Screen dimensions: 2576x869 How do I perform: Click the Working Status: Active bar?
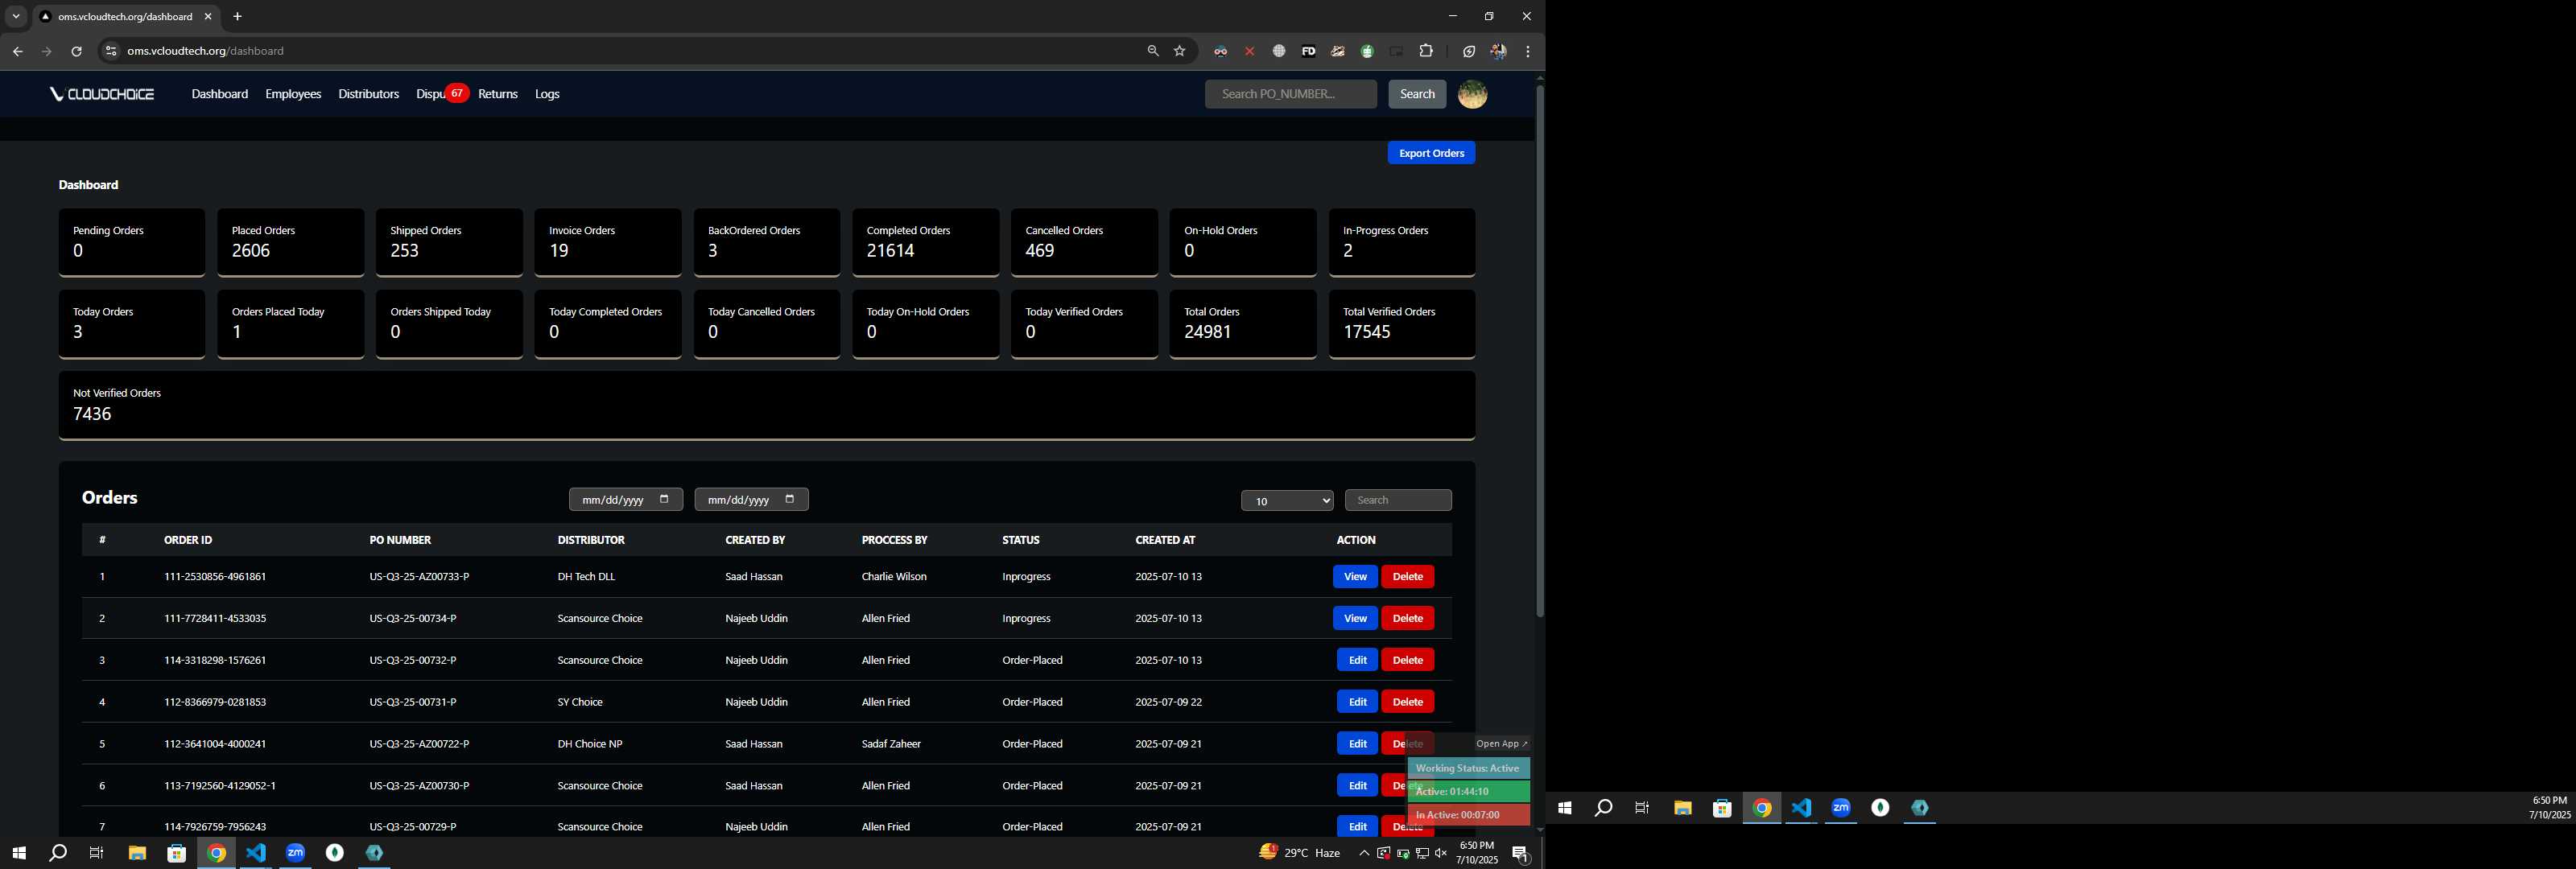pos(1468,768)
